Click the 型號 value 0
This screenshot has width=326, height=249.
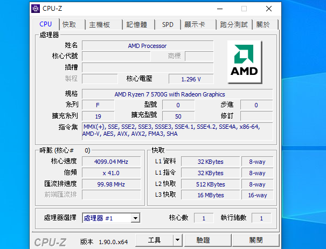(178, 105)
